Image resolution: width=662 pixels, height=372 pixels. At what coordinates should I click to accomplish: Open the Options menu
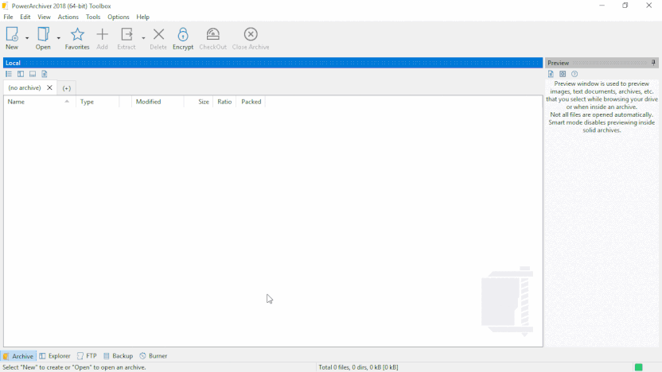point(119,17)
